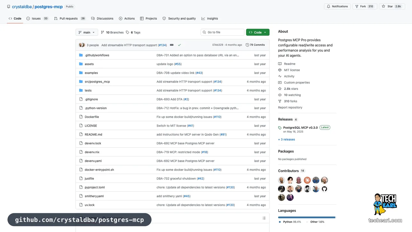Click the README outline list icon

[264, 218]
